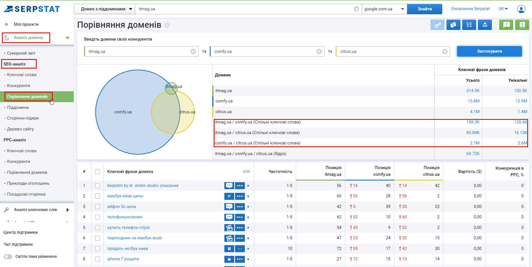Open three-dots menu for iphone 7 рощета
The height and width of the screenshot is (267, 532).
click(240, 259)
